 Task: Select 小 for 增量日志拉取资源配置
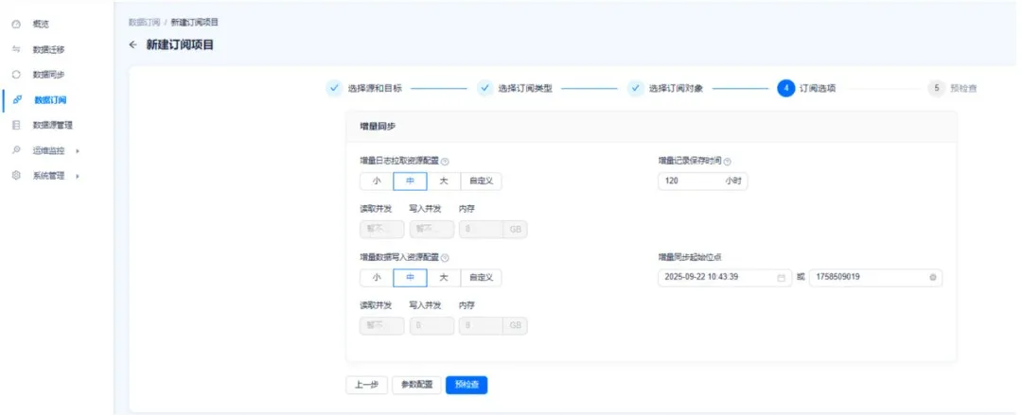376,182
